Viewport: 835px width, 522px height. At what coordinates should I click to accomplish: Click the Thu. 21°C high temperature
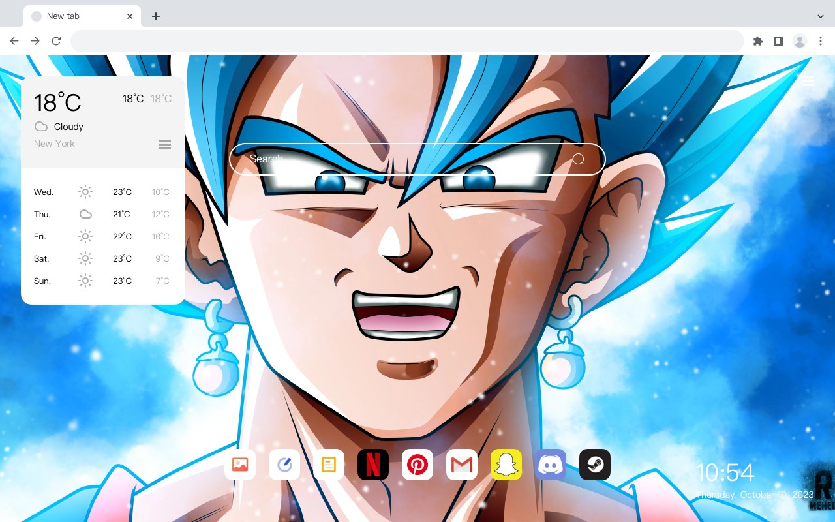[121, 214]
